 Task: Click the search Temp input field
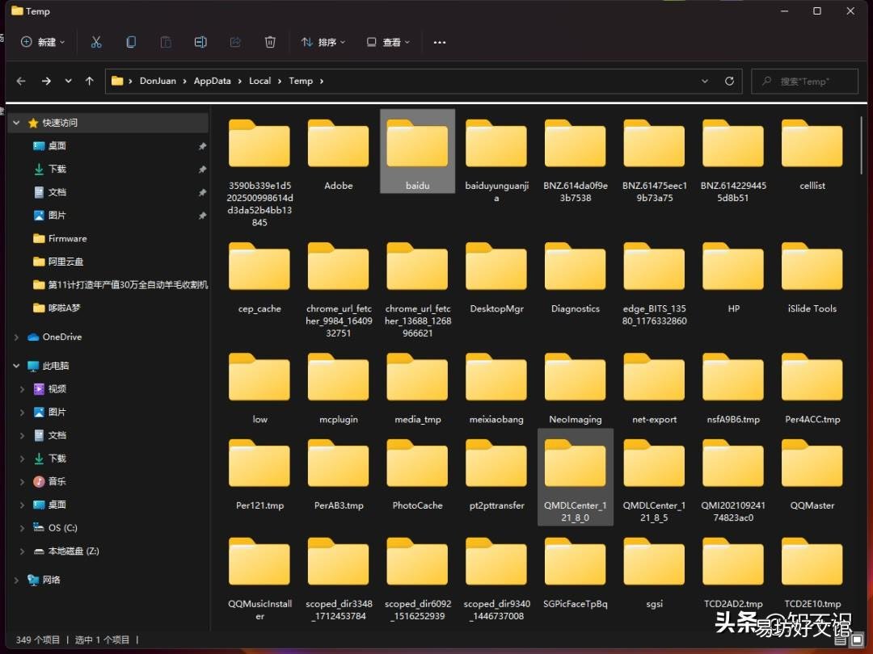click(804, 82)
